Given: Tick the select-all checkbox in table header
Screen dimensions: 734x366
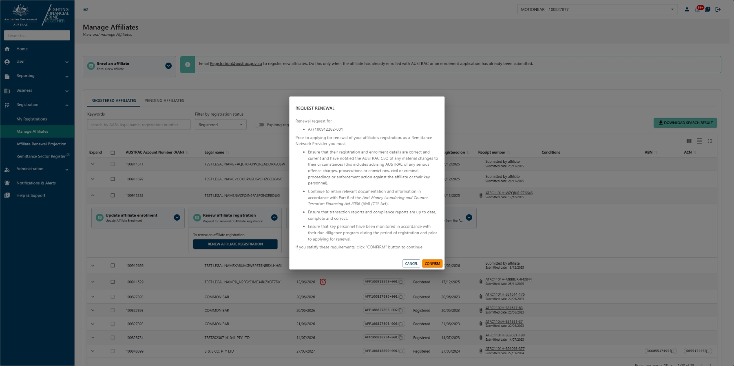Looking at the screenshot, I should pyautogui.click(x=113, y=153).
